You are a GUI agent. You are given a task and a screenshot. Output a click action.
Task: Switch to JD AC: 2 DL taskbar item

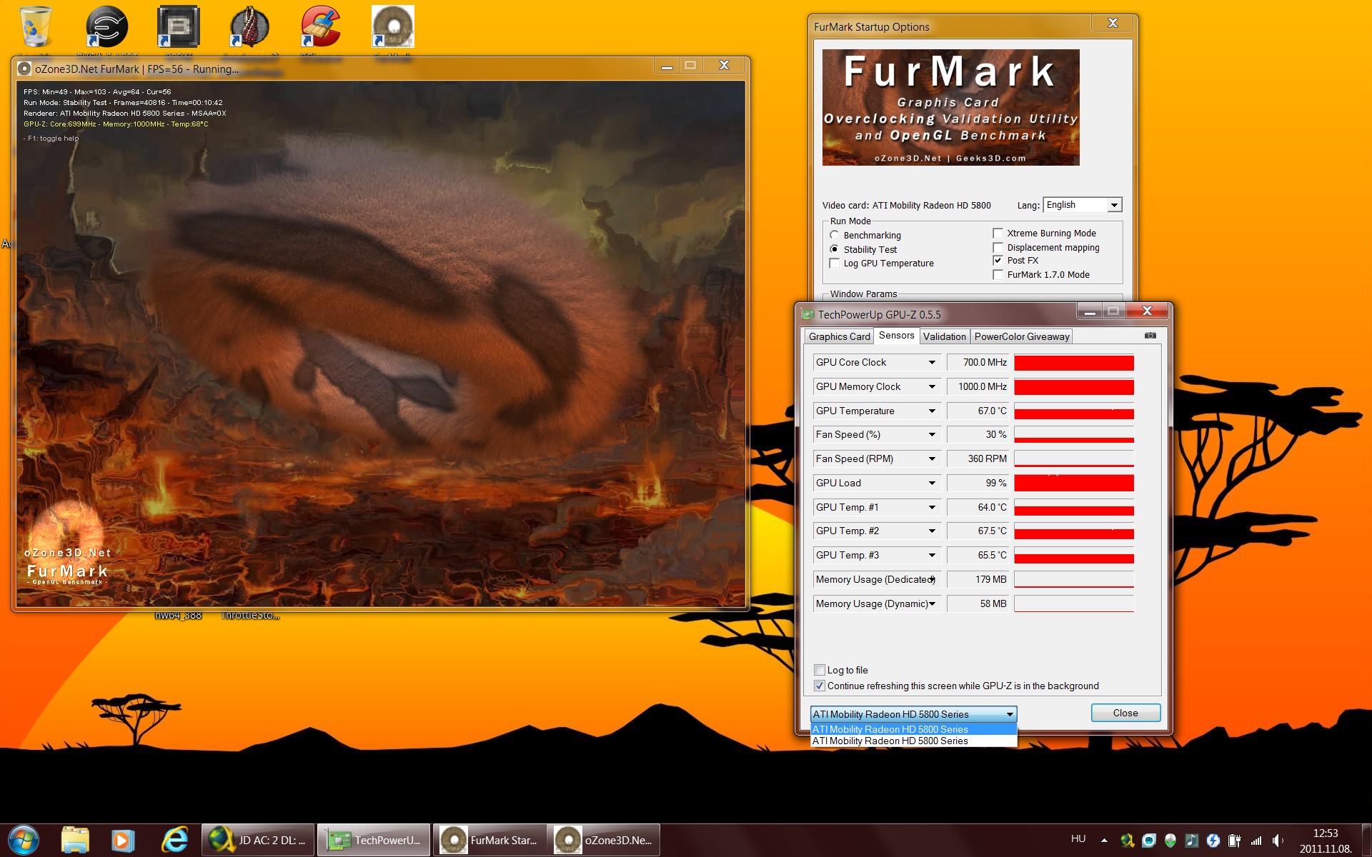point(258,840)
